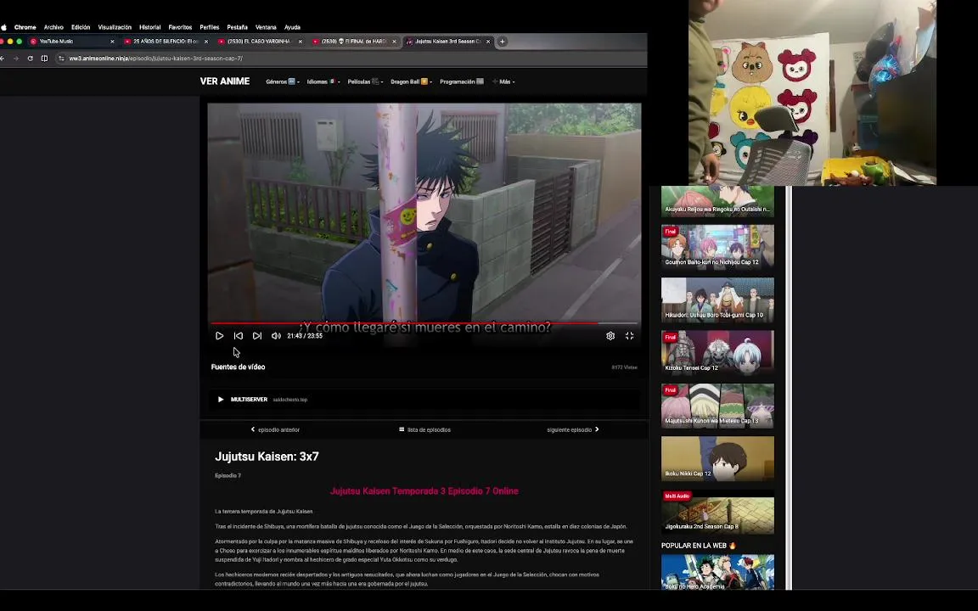This screenshot has height=611, width=978.
Task: Focus the address bar URL
Action: (156, 58)
